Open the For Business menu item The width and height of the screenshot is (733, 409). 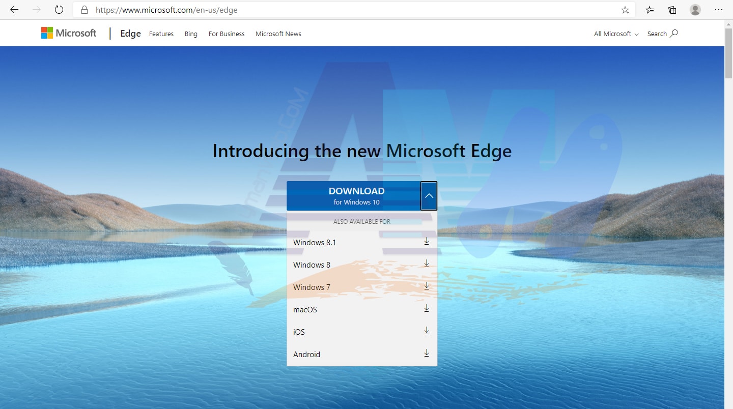[227, 34]
